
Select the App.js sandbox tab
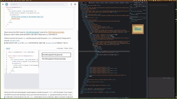8,48
